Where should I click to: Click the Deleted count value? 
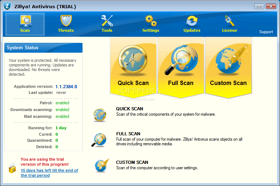(57, 147)
